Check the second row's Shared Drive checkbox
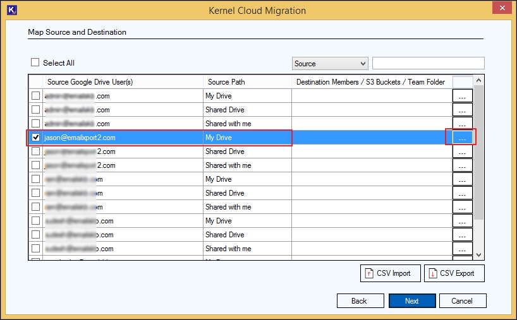Image resolution: width=517 pixels, height=320 pixels. 35,110
